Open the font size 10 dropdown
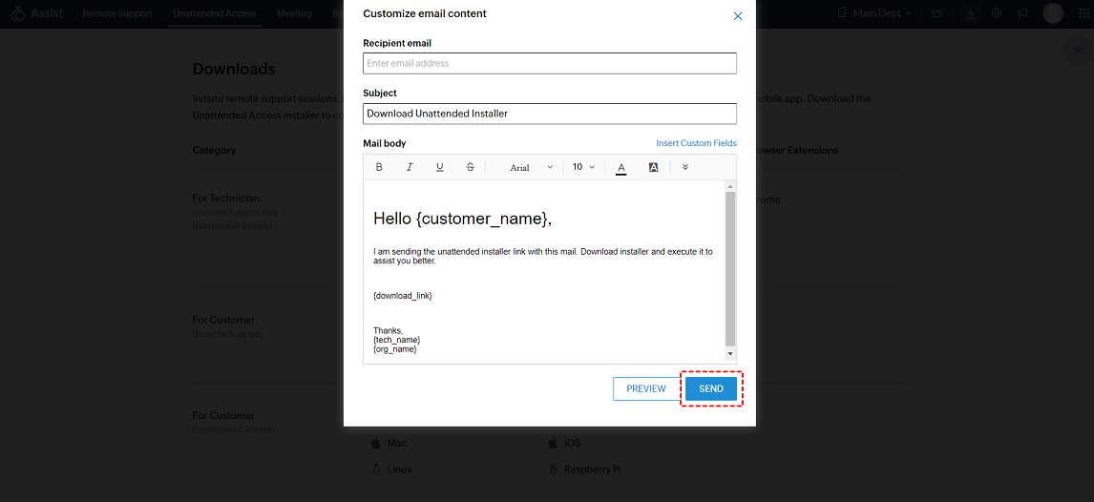1094x502 pixels. coord(584,167)
